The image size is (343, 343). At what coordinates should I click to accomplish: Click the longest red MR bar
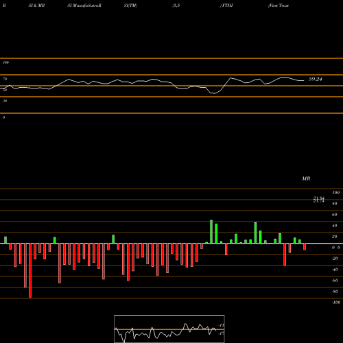tap(30, 270)
